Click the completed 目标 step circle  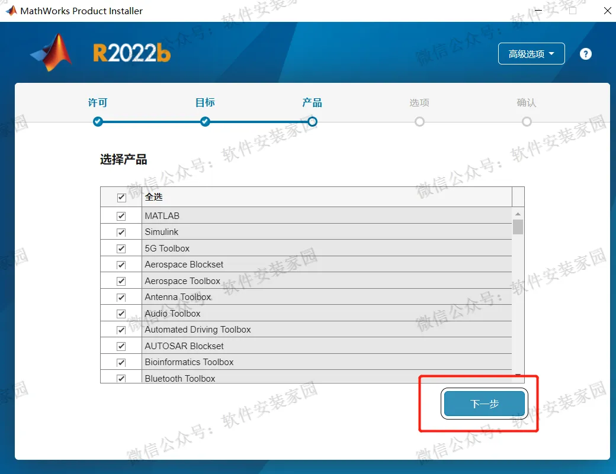click(205, 122)
